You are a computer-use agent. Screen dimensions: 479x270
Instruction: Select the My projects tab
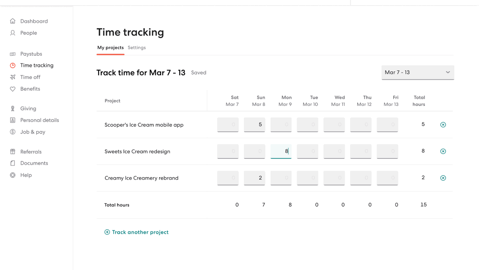[x=110, y=47]
